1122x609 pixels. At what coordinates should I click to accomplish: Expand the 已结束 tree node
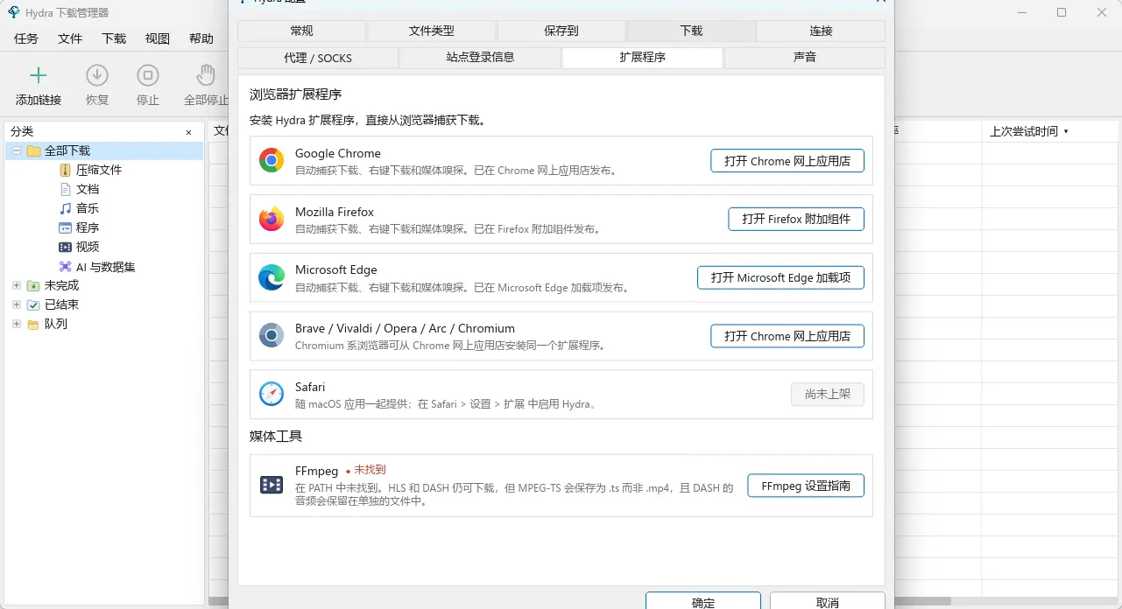[x=17, y=304]
